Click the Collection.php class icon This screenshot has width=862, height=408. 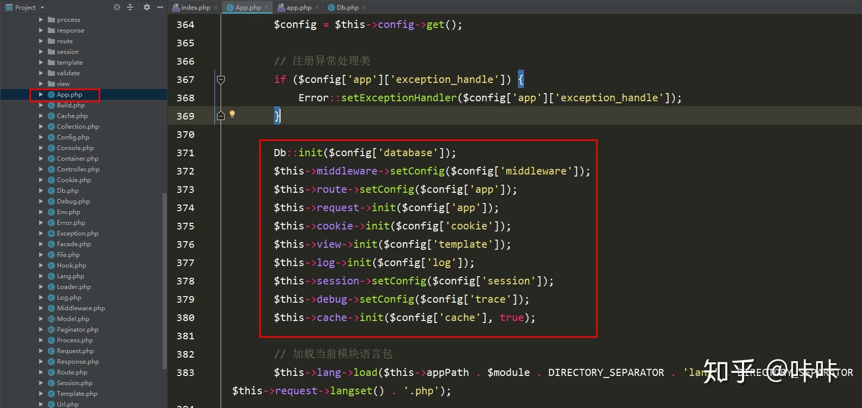[51, 127]
